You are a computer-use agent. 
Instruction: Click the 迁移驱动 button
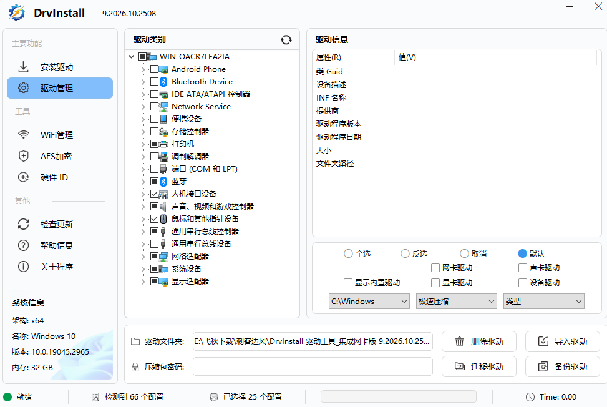click(x=479, y=366)
